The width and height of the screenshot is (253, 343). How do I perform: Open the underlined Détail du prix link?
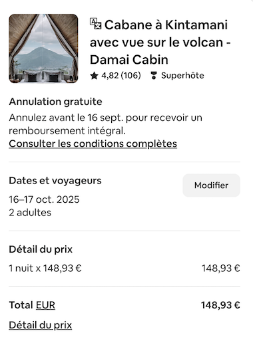pos(41,325)
